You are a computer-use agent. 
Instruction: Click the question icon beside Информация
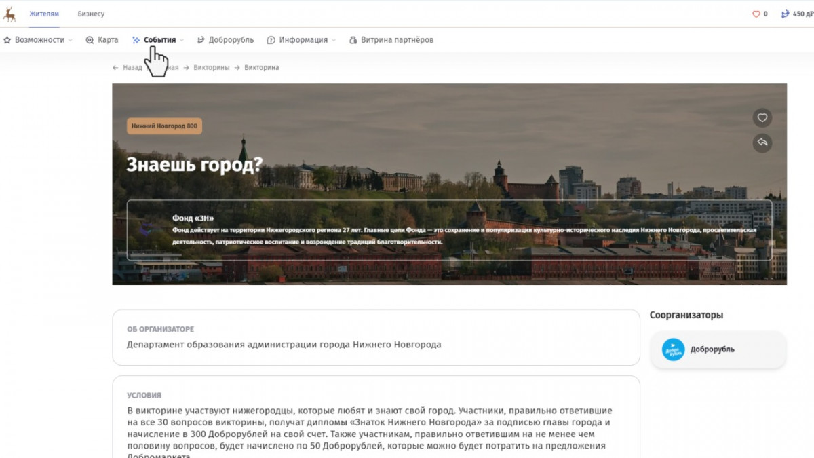click(x=271, y=40)
